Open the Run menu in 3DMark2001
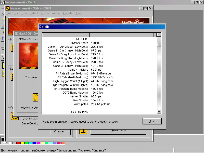Viewport: 204px width, 153px height. [24, 13]
